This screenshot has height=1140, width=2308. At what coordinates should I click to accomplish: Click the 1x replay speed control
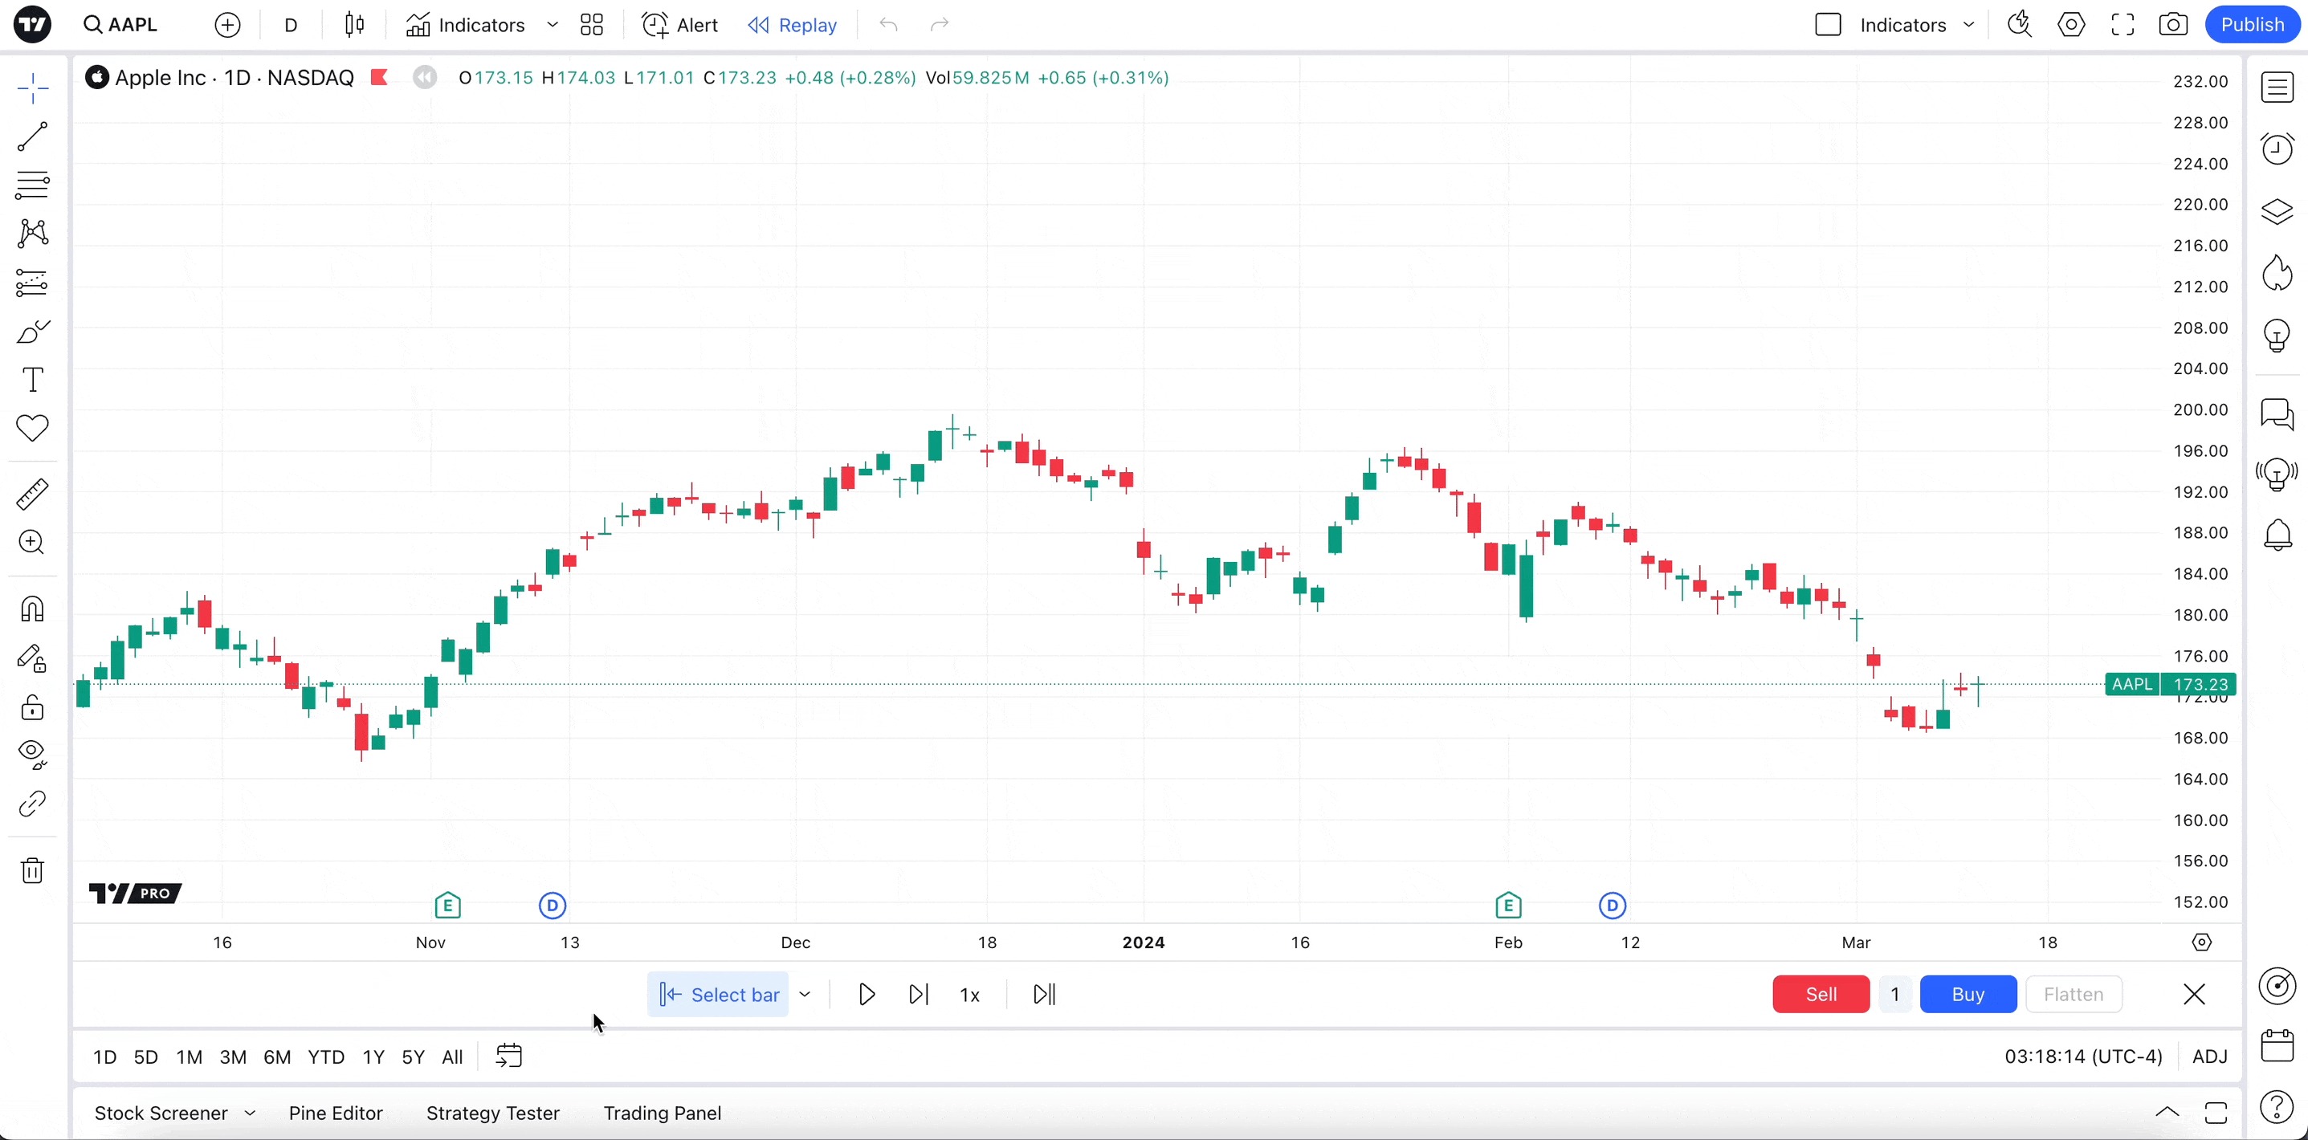pyautogui.click(x=969, y=994)
